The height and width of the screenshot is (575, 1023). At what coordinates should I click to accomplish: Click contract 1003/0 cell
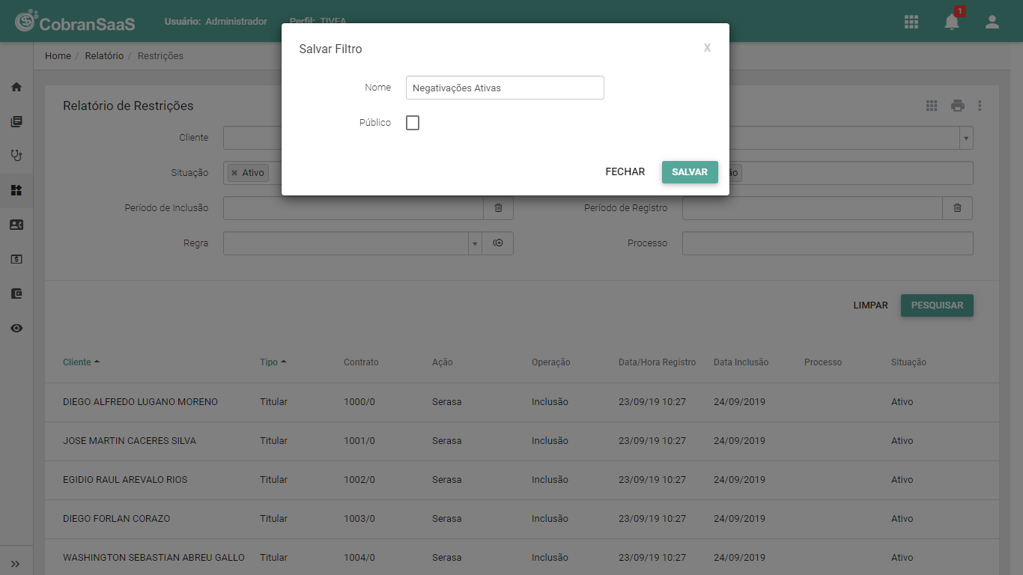tap(359, 519)
